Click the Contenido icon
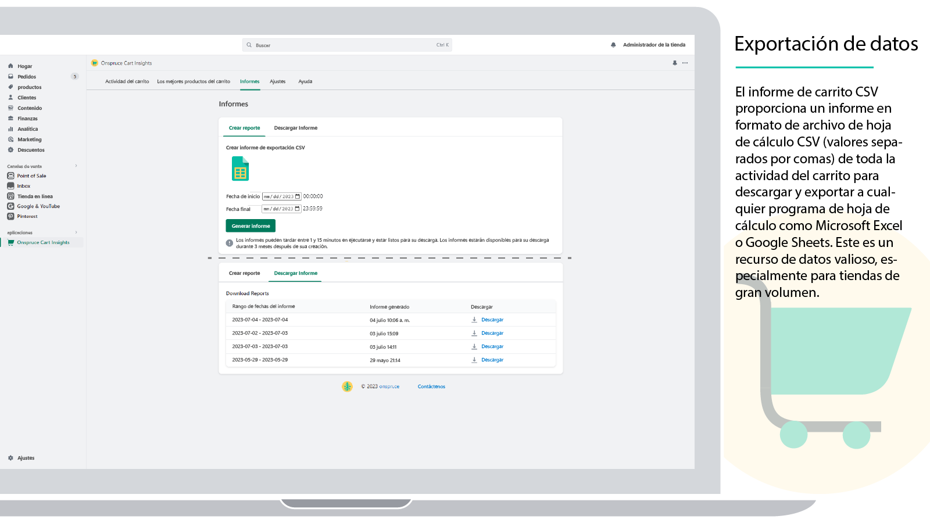Viewport: 930px width, 523px height. (x=10, y=108)
